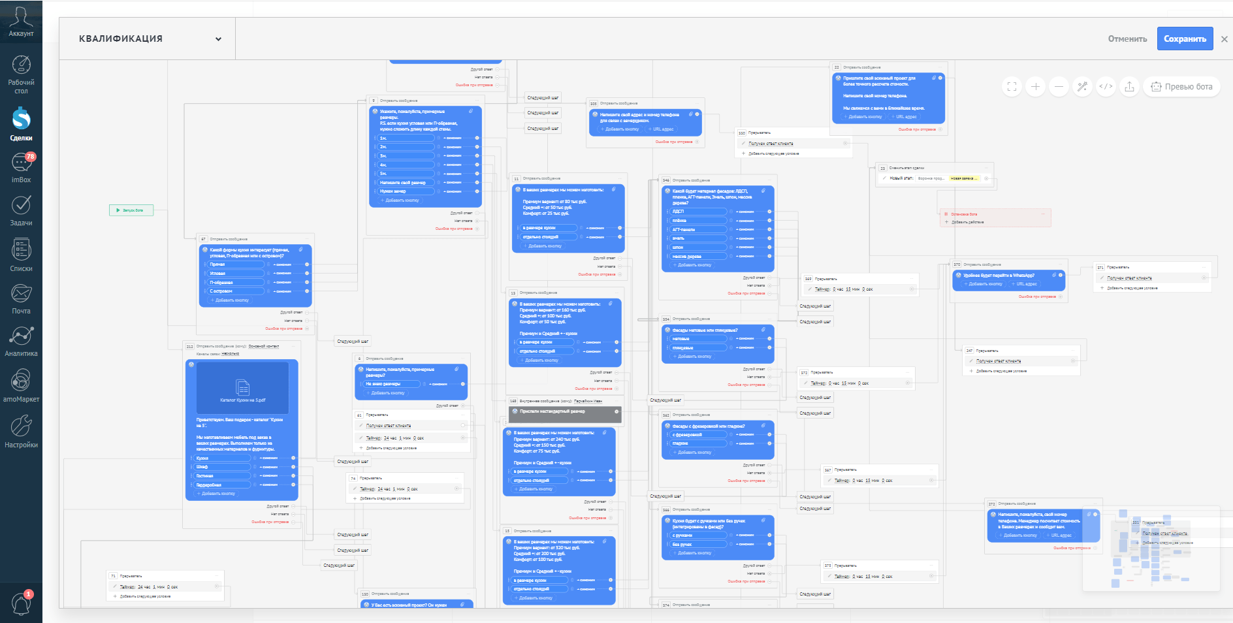Click the Сохранить button
This screenshot has height=623, width=1233.
pyautogui.click(x=1185, y=39)
